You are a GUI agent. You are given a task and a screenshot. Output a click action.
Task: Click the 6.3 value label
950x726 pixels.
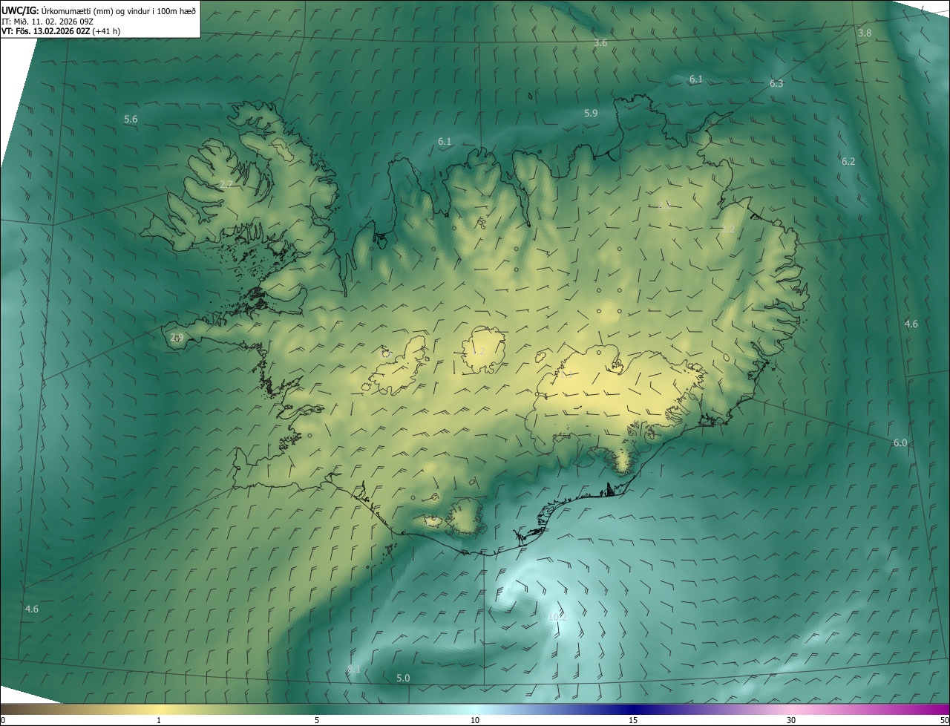click(776, 84)
